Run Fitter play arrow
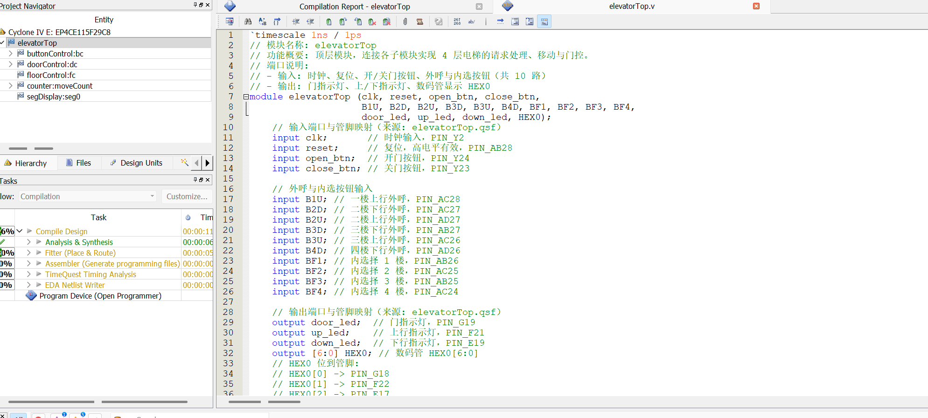Image resolution: width=928 pixels, height=418 pixels. [39, 253]
